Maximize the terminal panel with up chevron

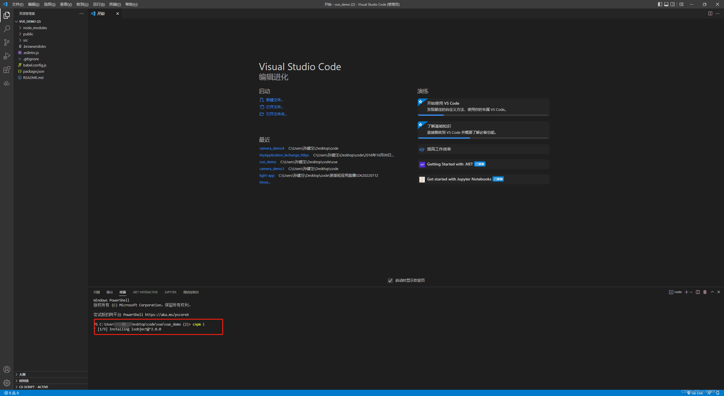[712, 292]
